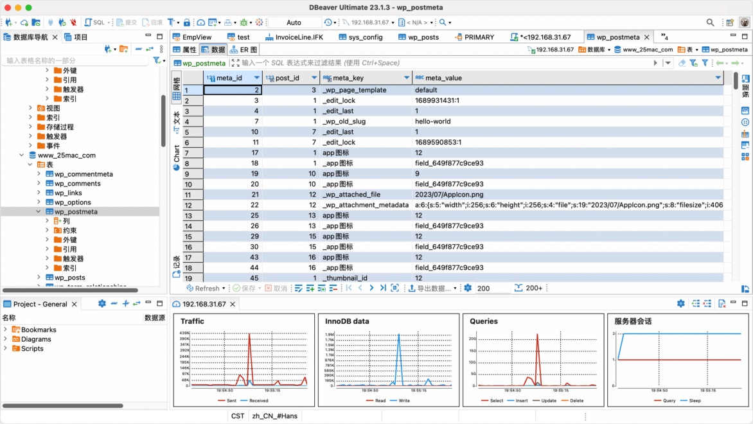Expand the wp_posts tree node
The image size is (753, 424).
click(39, 278)
